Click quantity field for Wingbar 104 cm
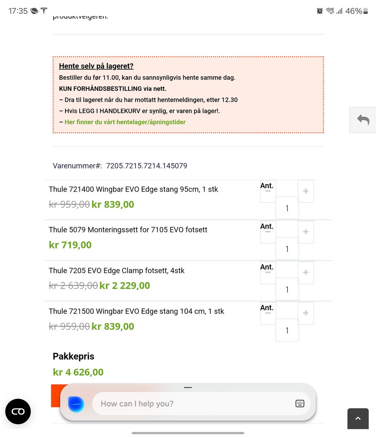 pos(287,330)
